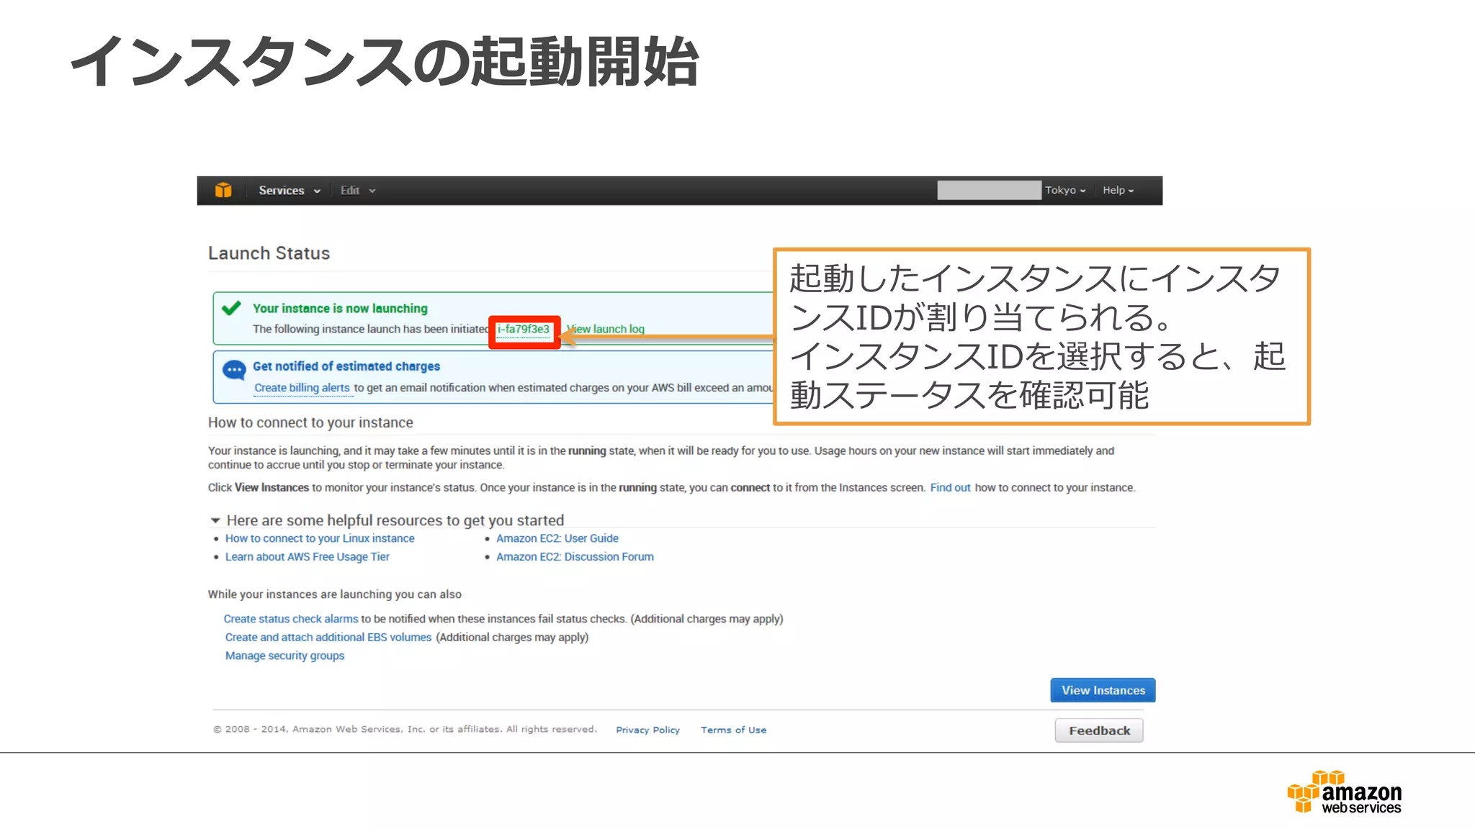Open the Tokyo region selector

(x=1064, y=191)
